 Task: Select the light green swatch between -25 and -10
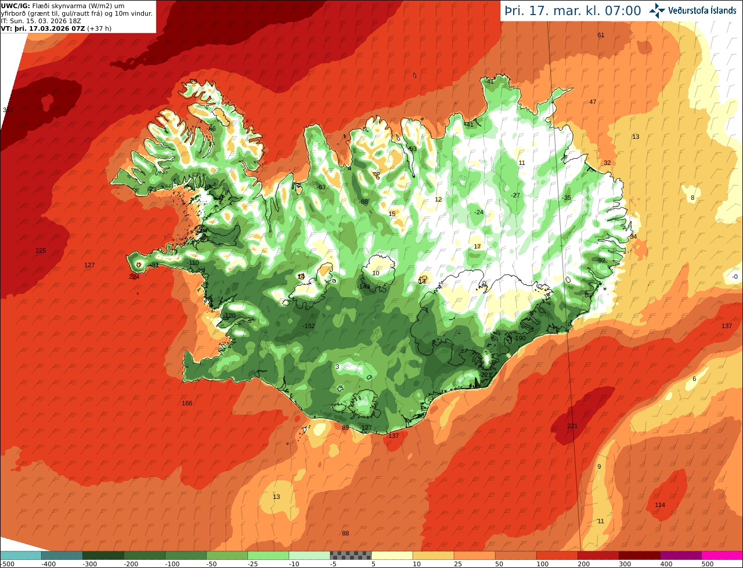point(268,555)
